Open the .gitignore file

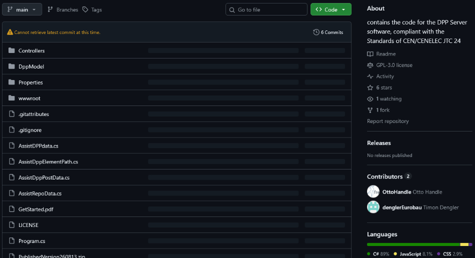click(30, 130)
